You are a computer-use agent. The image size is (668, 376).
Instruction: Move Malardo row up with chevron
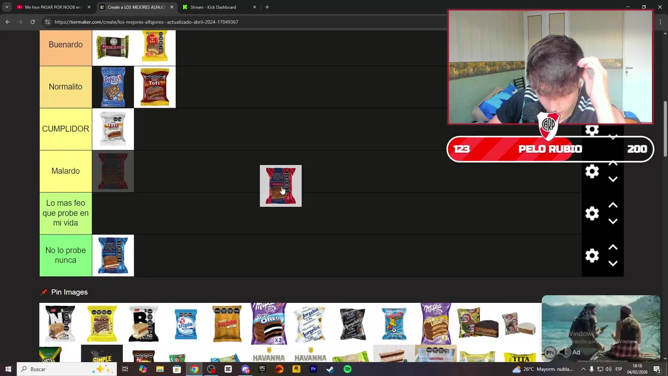point(613,163)
